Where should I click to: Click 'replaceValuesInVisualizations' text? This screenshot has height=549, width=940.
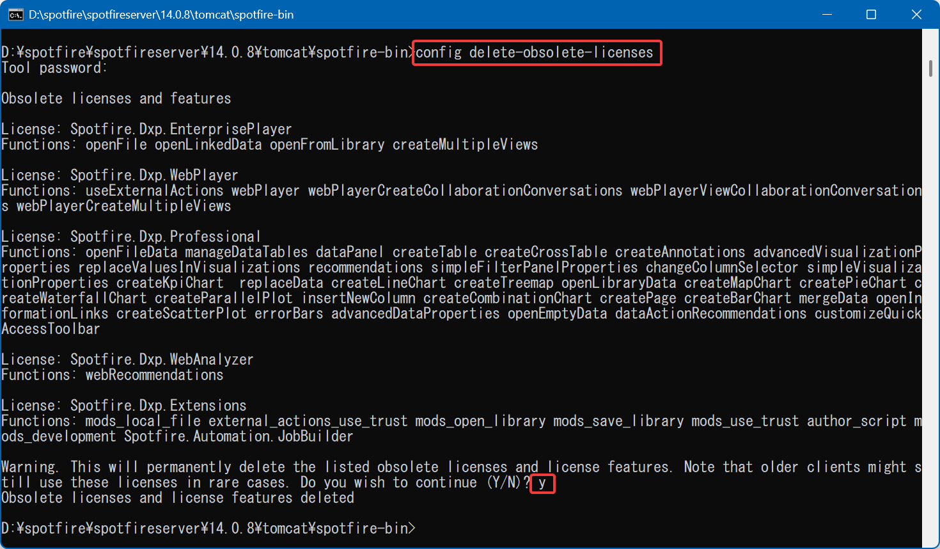click(x=189, y=267)
